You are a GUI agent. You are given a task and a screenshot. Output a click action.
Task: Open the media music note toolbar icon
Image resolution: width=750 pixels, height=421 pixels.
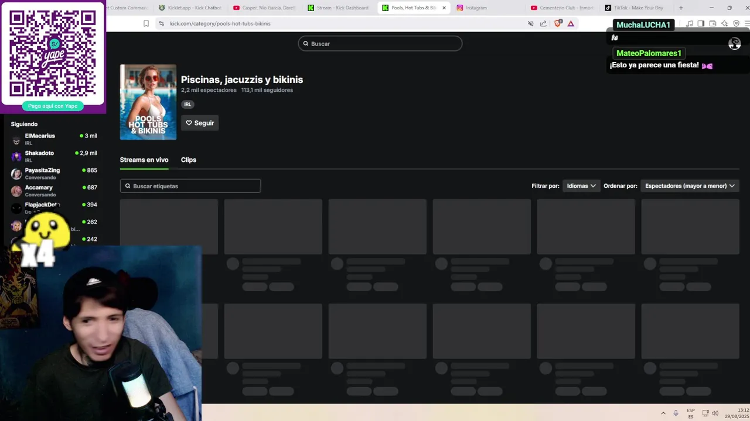tap(689, 23)
